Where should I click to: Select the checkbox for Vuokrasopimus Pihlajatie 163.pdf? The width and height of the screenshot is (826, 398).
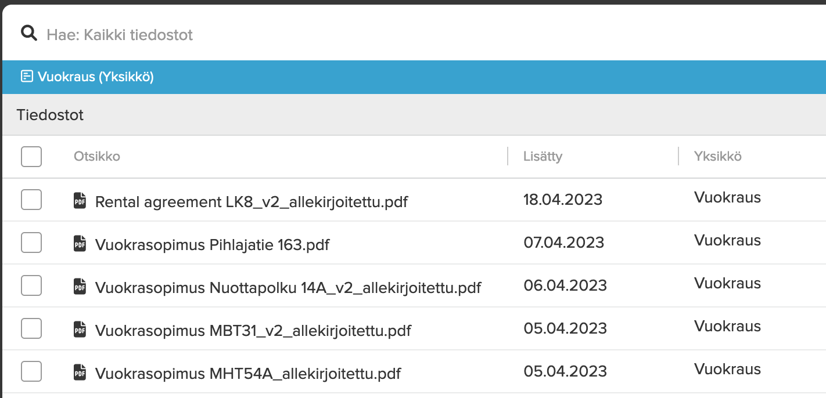coord(31,243)
